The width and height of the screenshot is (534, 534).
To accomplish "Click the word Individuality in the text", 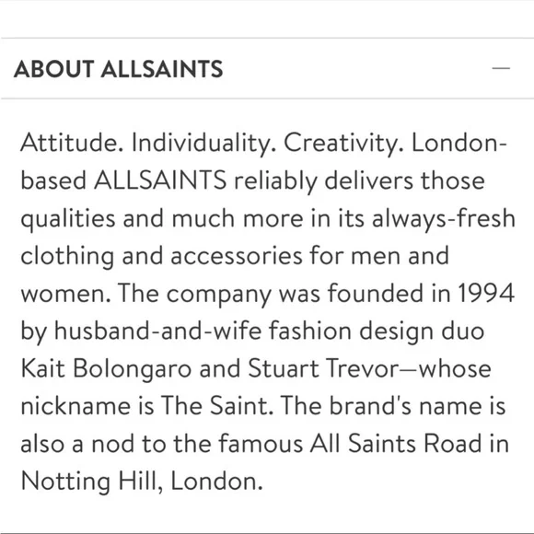I will click(203, 143).
